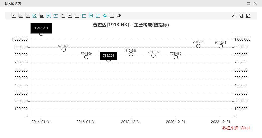Toggle the scatter plot chart type
Viewport: 262px width, 138px height.
34,16
